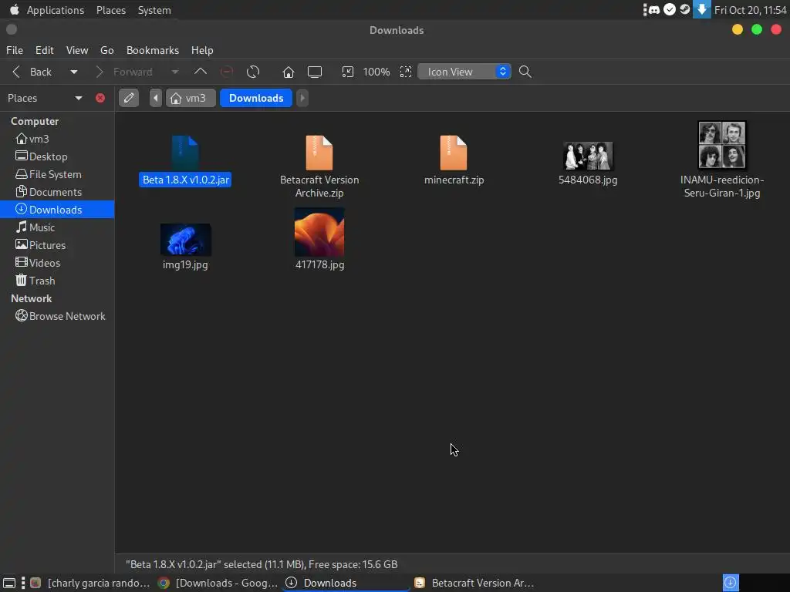The image size is (790, 592).
Task: Open Documents in the sidebar
Action: click(x=57, y=192)
